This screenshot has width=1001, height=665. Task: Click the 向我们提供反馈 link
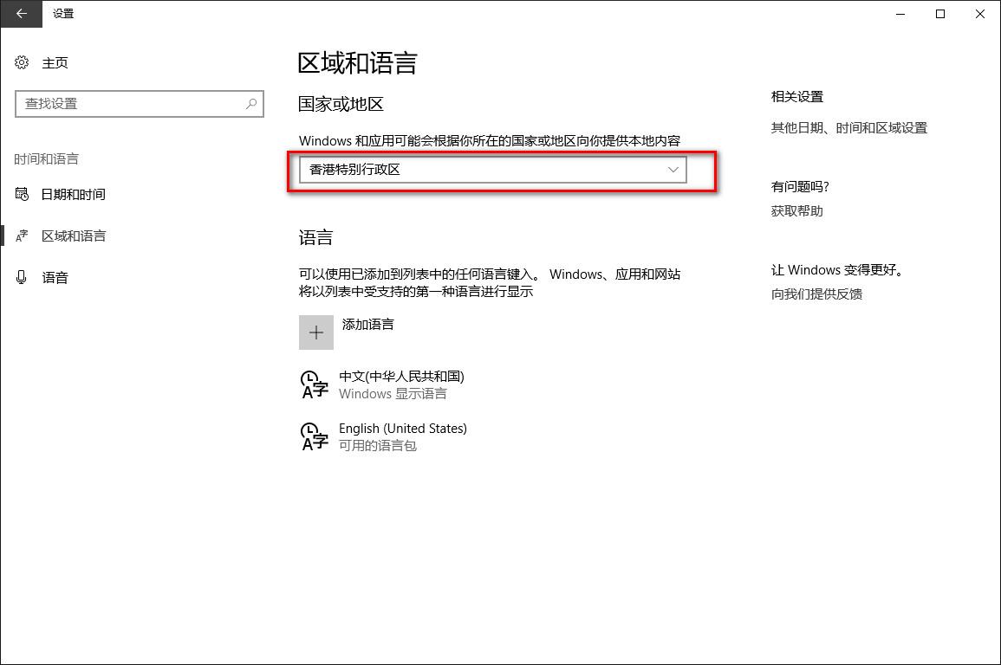pyautogui.click(x=816, y=294)
